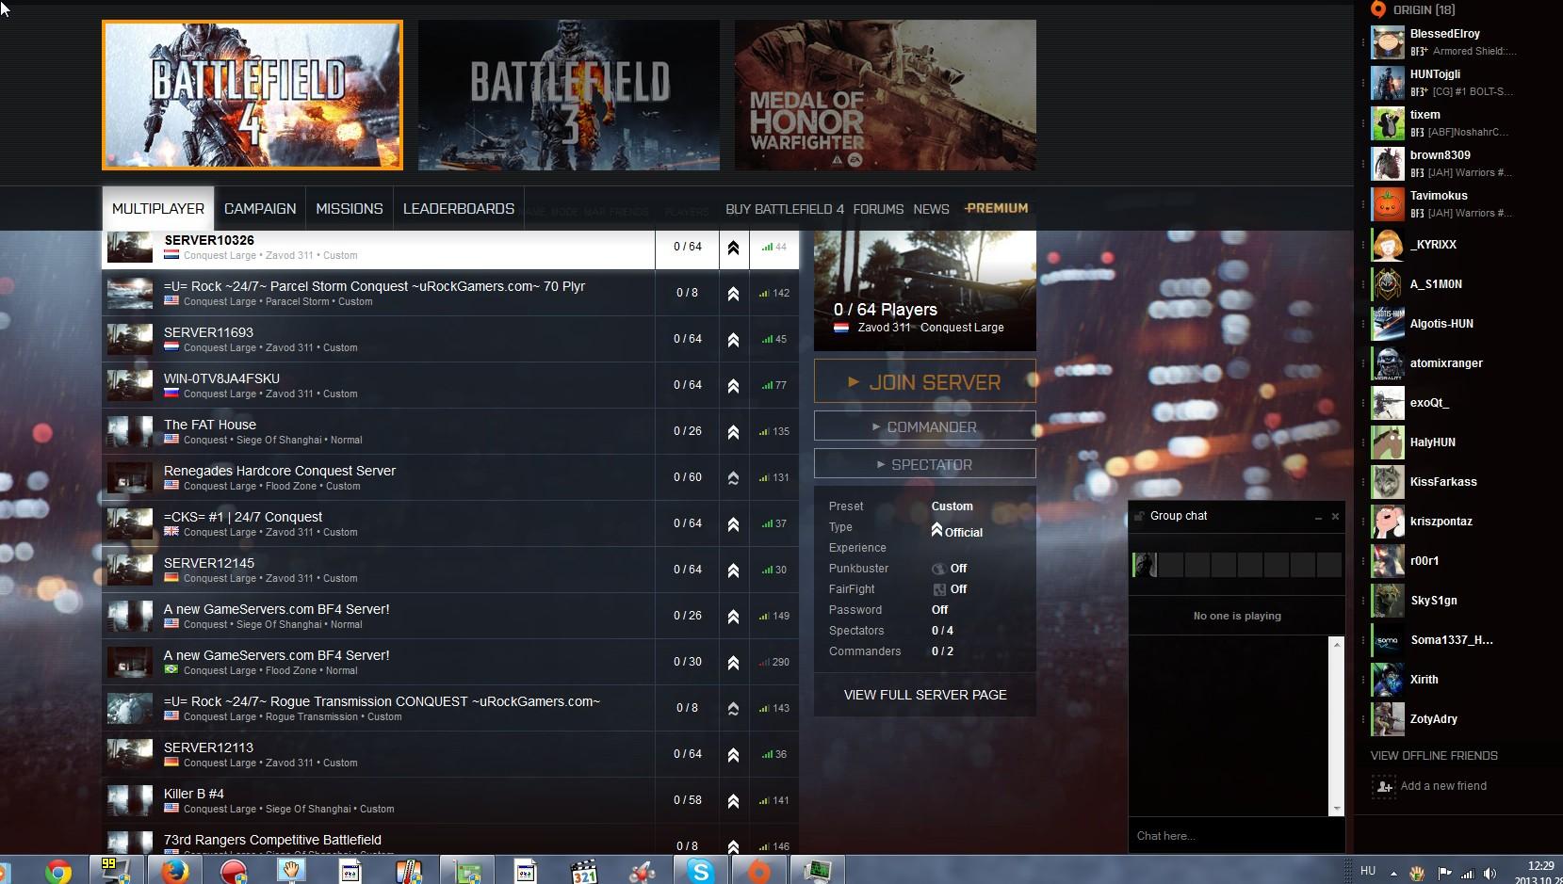
Task: Click Add a new friend icon
Action: [1384, 786]
